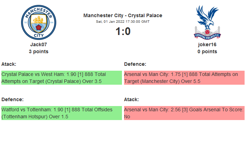246x161 pixels.
Task: Select Arsenal vs Man City attempts on target bet
Action: tap(184, 78)
